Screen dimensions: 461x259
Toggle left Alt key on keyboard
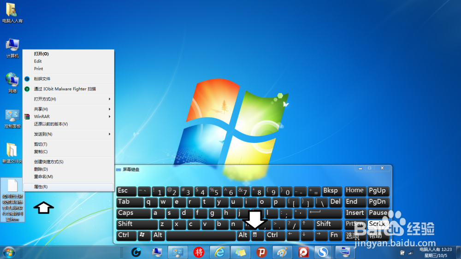point(158,235)
